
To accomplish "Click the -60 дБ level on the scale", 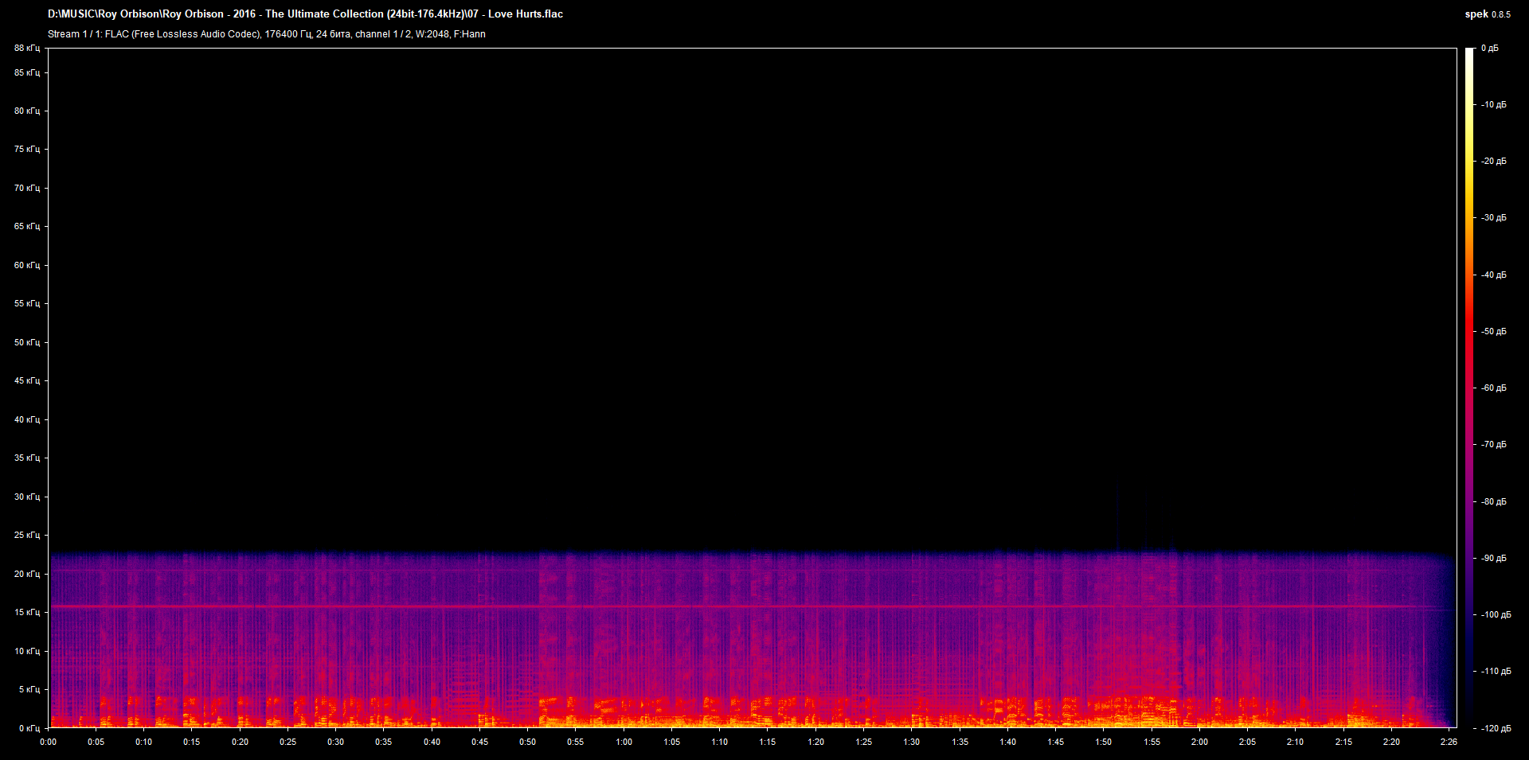I will point(1493,388).
